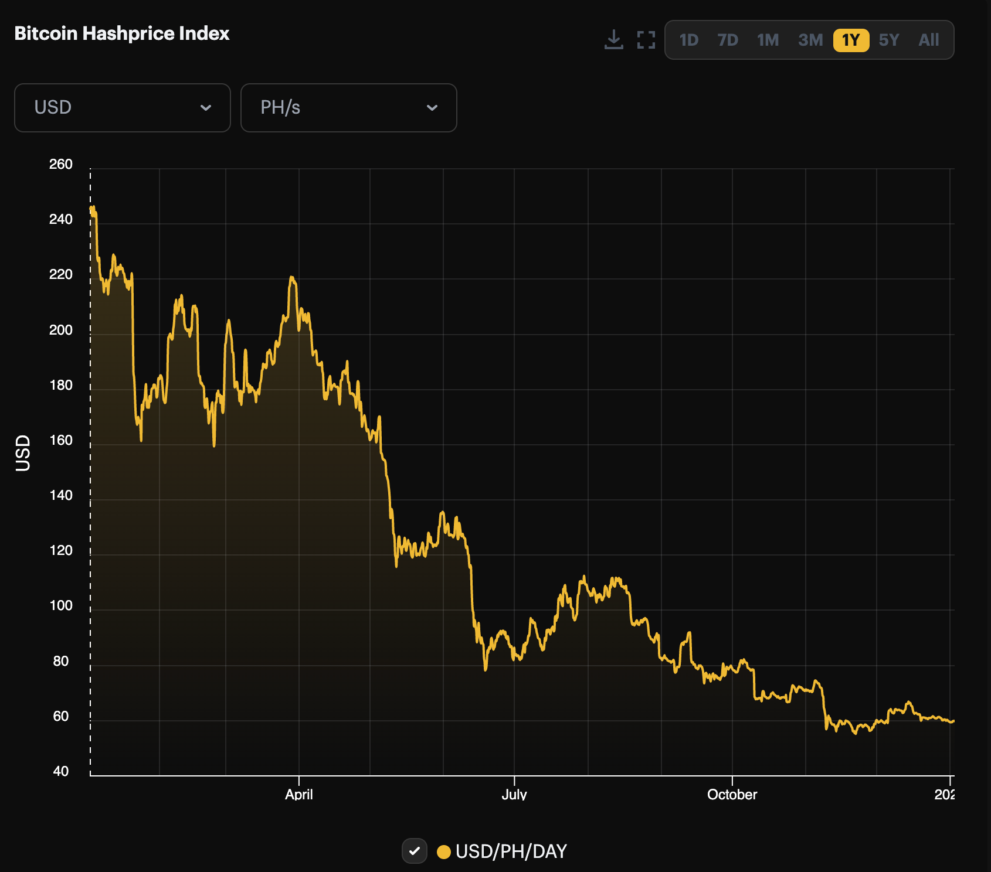Click the vertical USD axis title
991x872 pixels.
23,453
